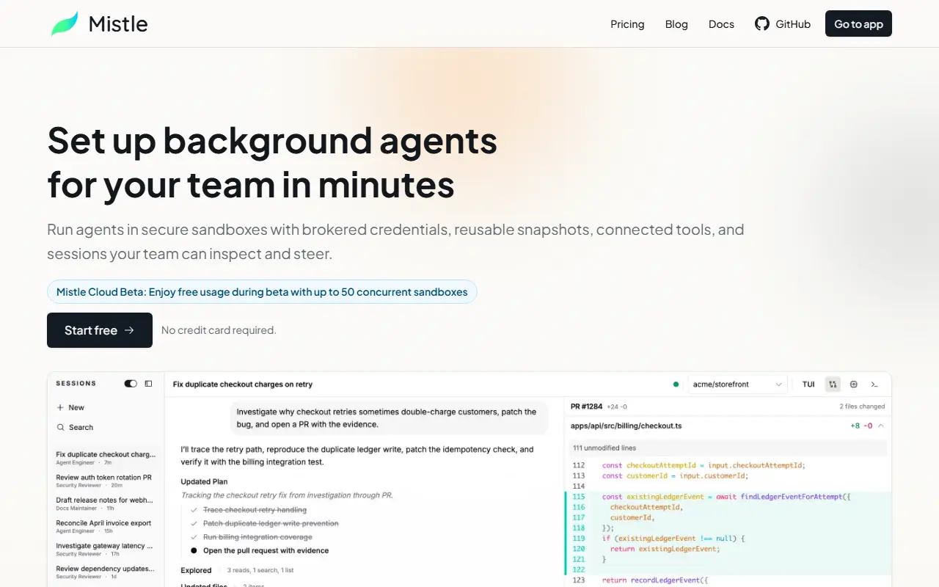Expand the Explored summary row
Image resolution: width=939 pixels, height=587 pixels.
[x=238, y=570]
